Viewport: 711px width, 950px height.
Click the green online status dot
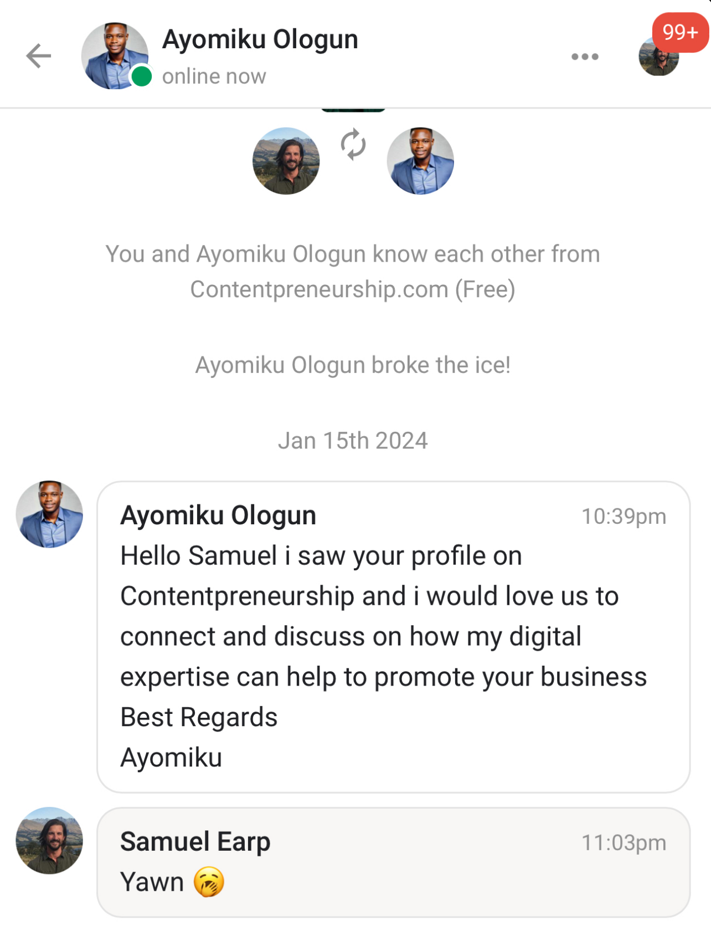coord(142,76)
